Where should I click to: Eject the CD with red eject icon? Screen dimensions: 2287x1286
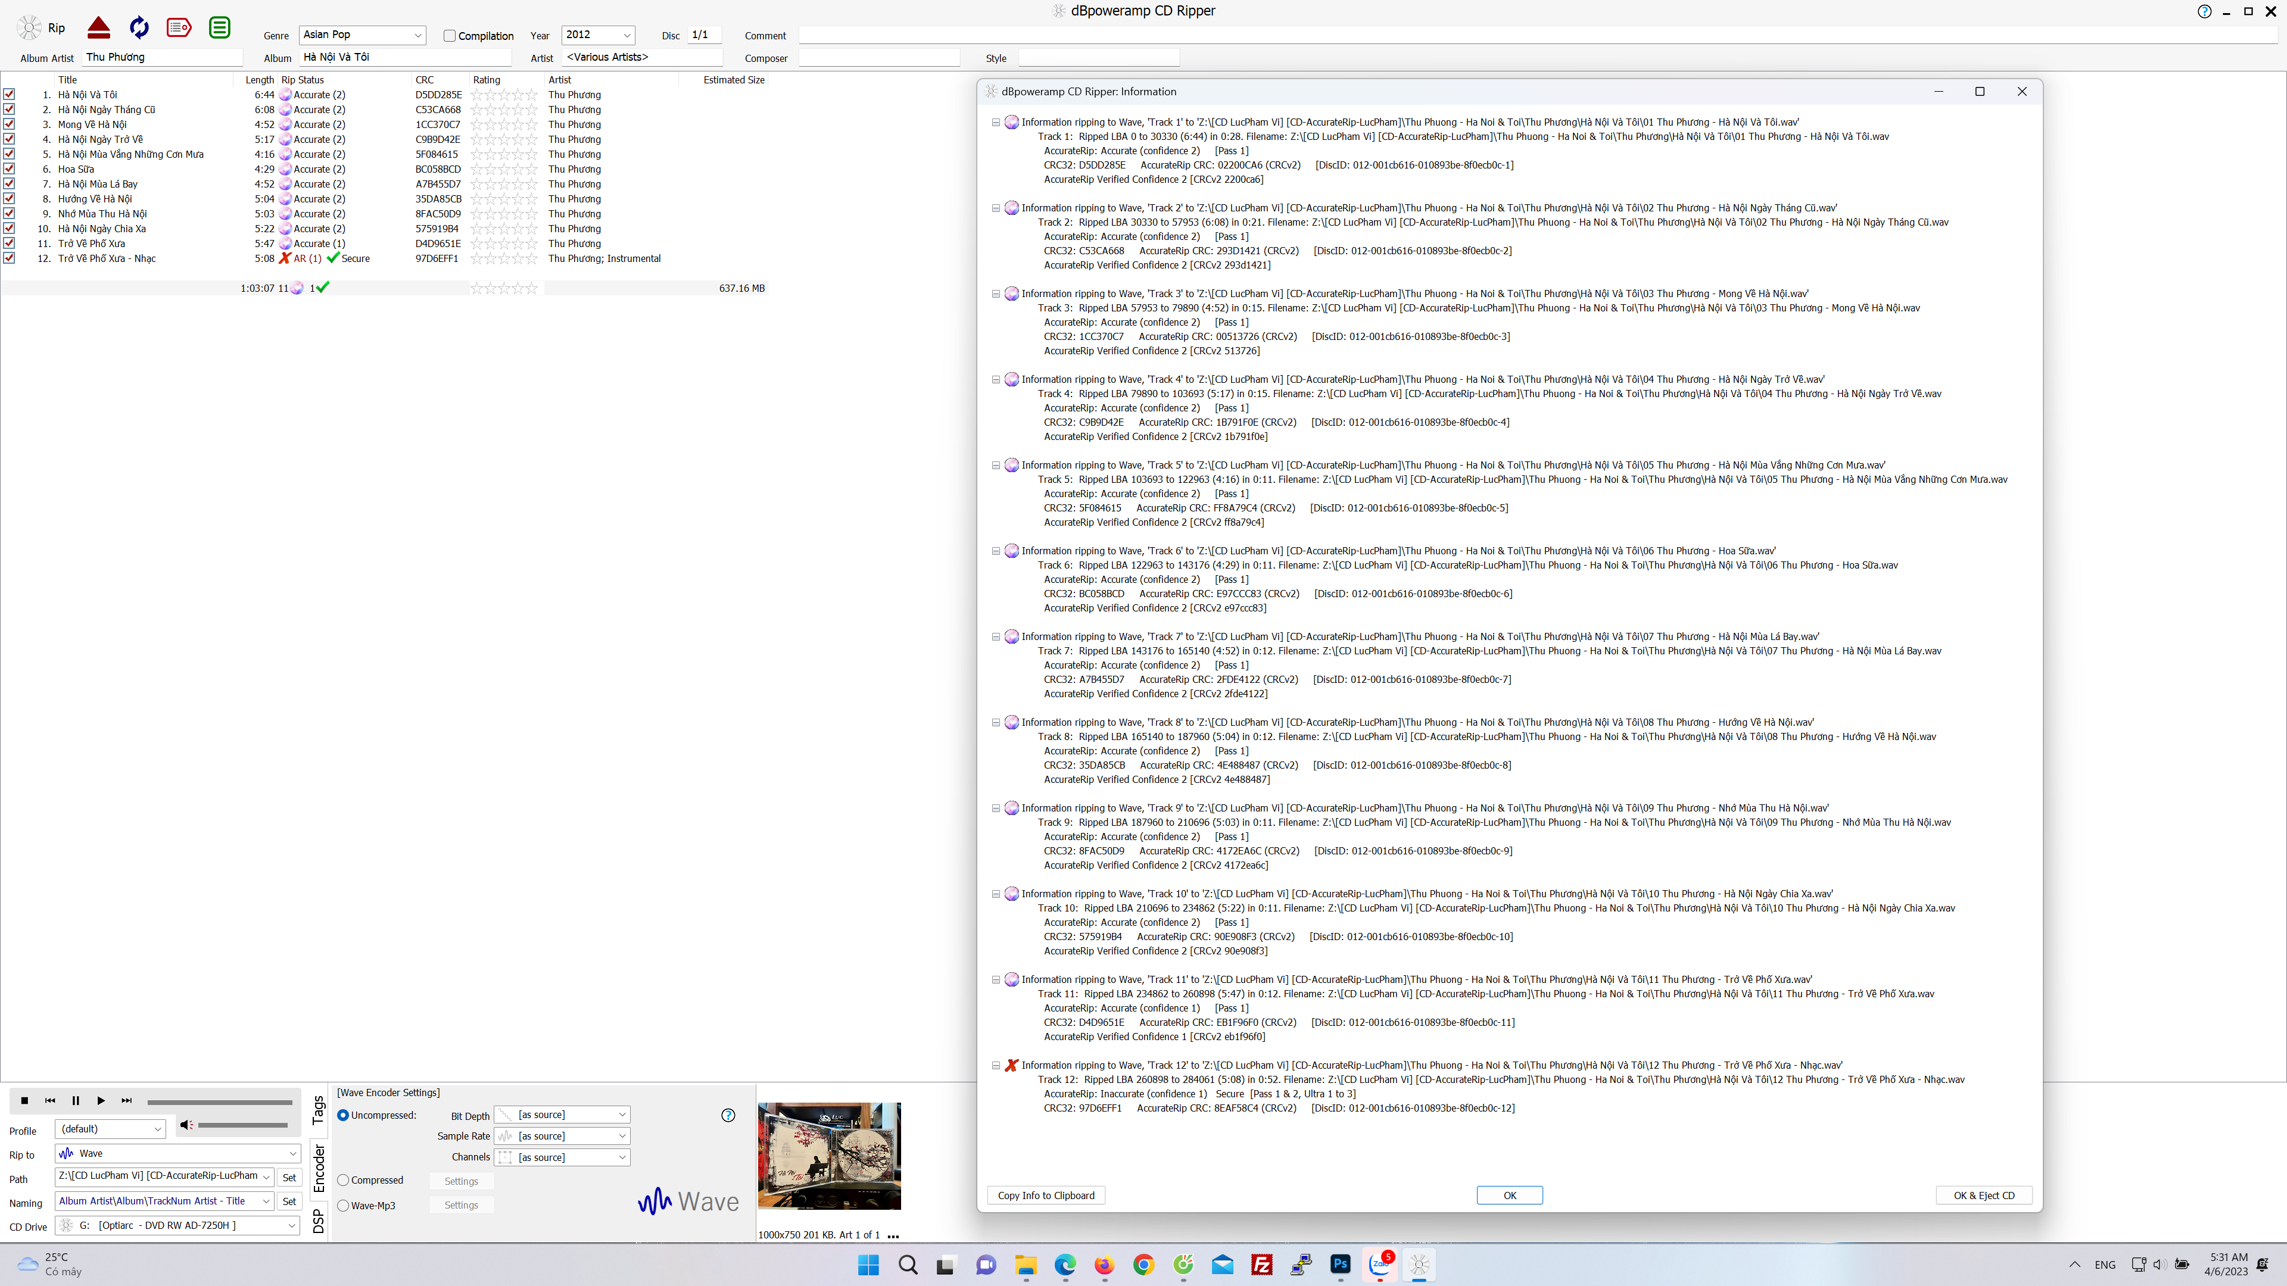pyautogui.click(x=98, y=27)
